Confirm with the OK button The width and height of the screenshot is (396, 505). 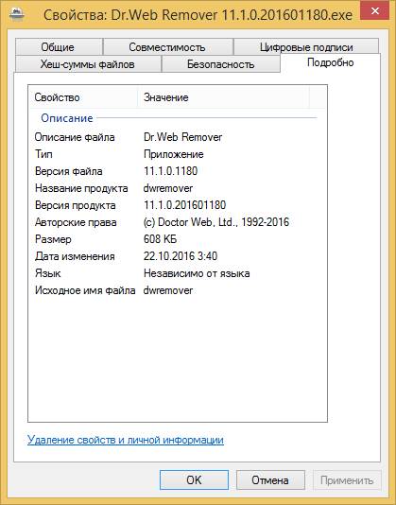coord(194,480)
